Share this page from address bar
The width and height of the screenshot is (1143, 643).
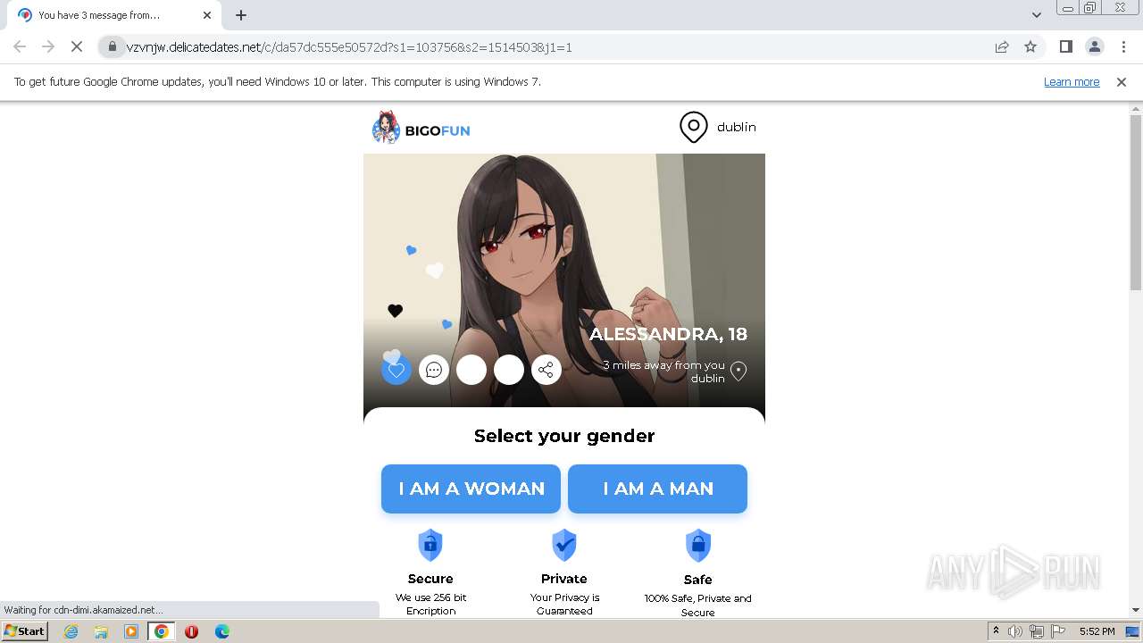point(1002,46)
